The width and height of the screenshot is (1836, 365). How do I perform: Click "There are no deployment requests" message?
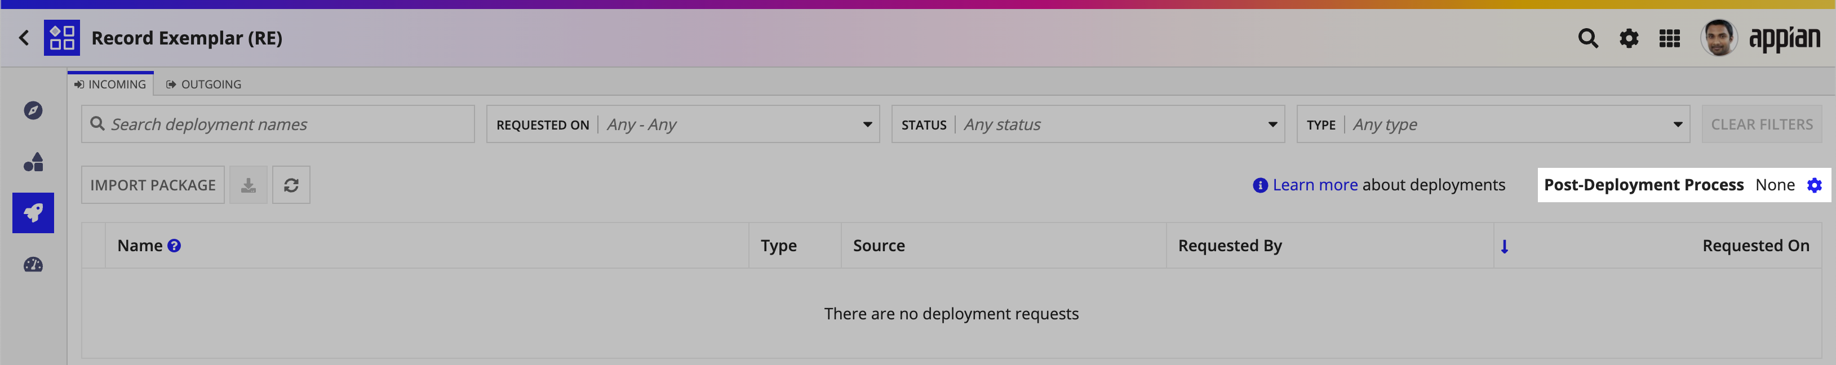(x=951, y=314)
